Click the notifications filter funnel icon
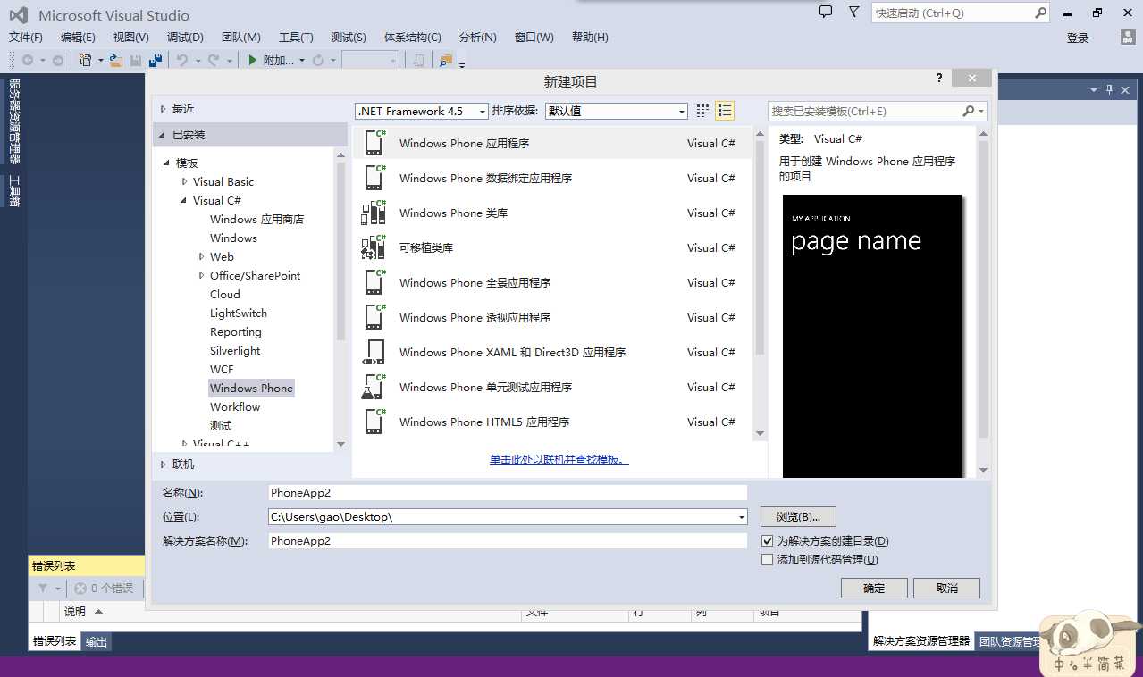This screenshot has height=677, width=1143. 853,13
